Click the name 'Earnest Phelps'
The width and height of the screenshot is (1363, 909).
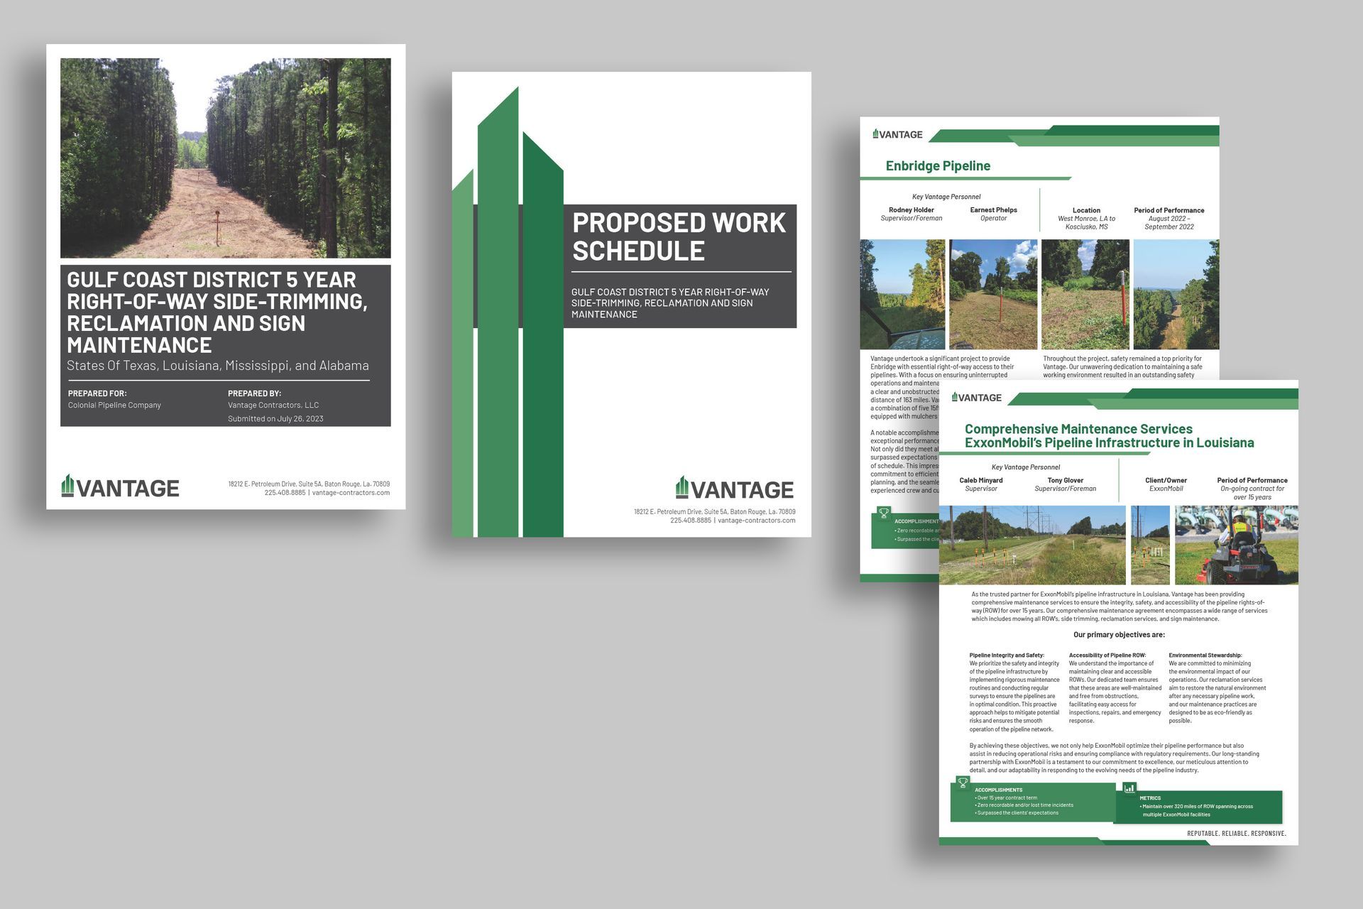(x=994, y=210)
